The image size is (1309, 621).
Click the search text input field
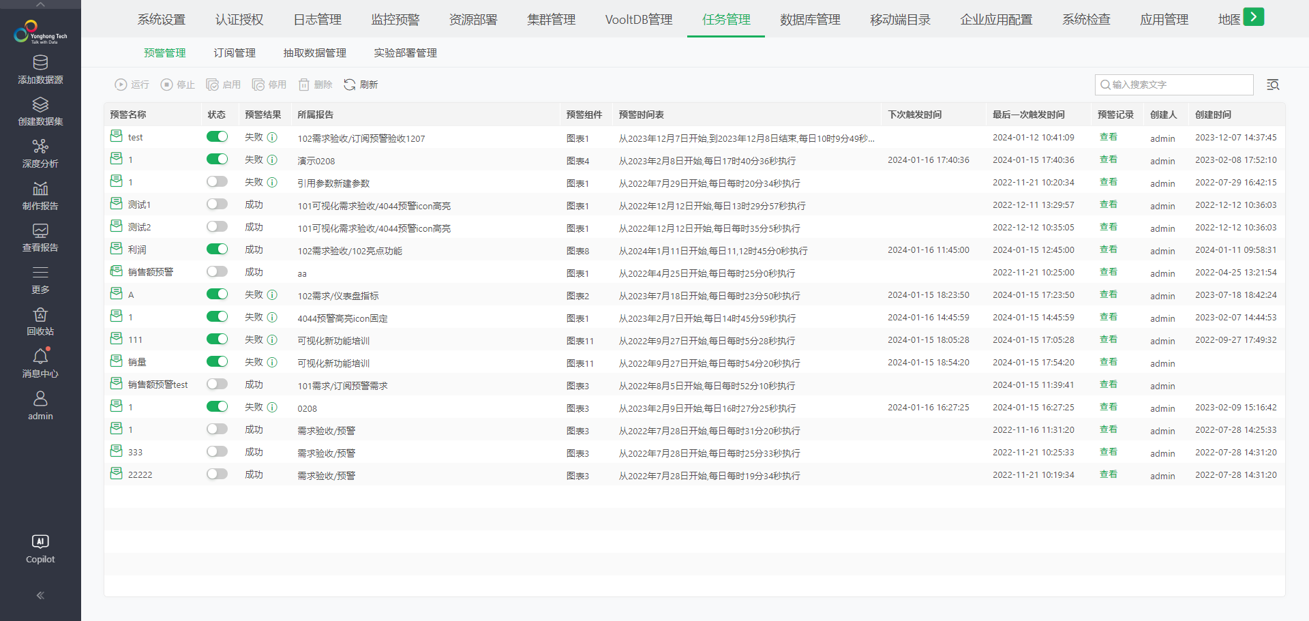pos(1179,85)
